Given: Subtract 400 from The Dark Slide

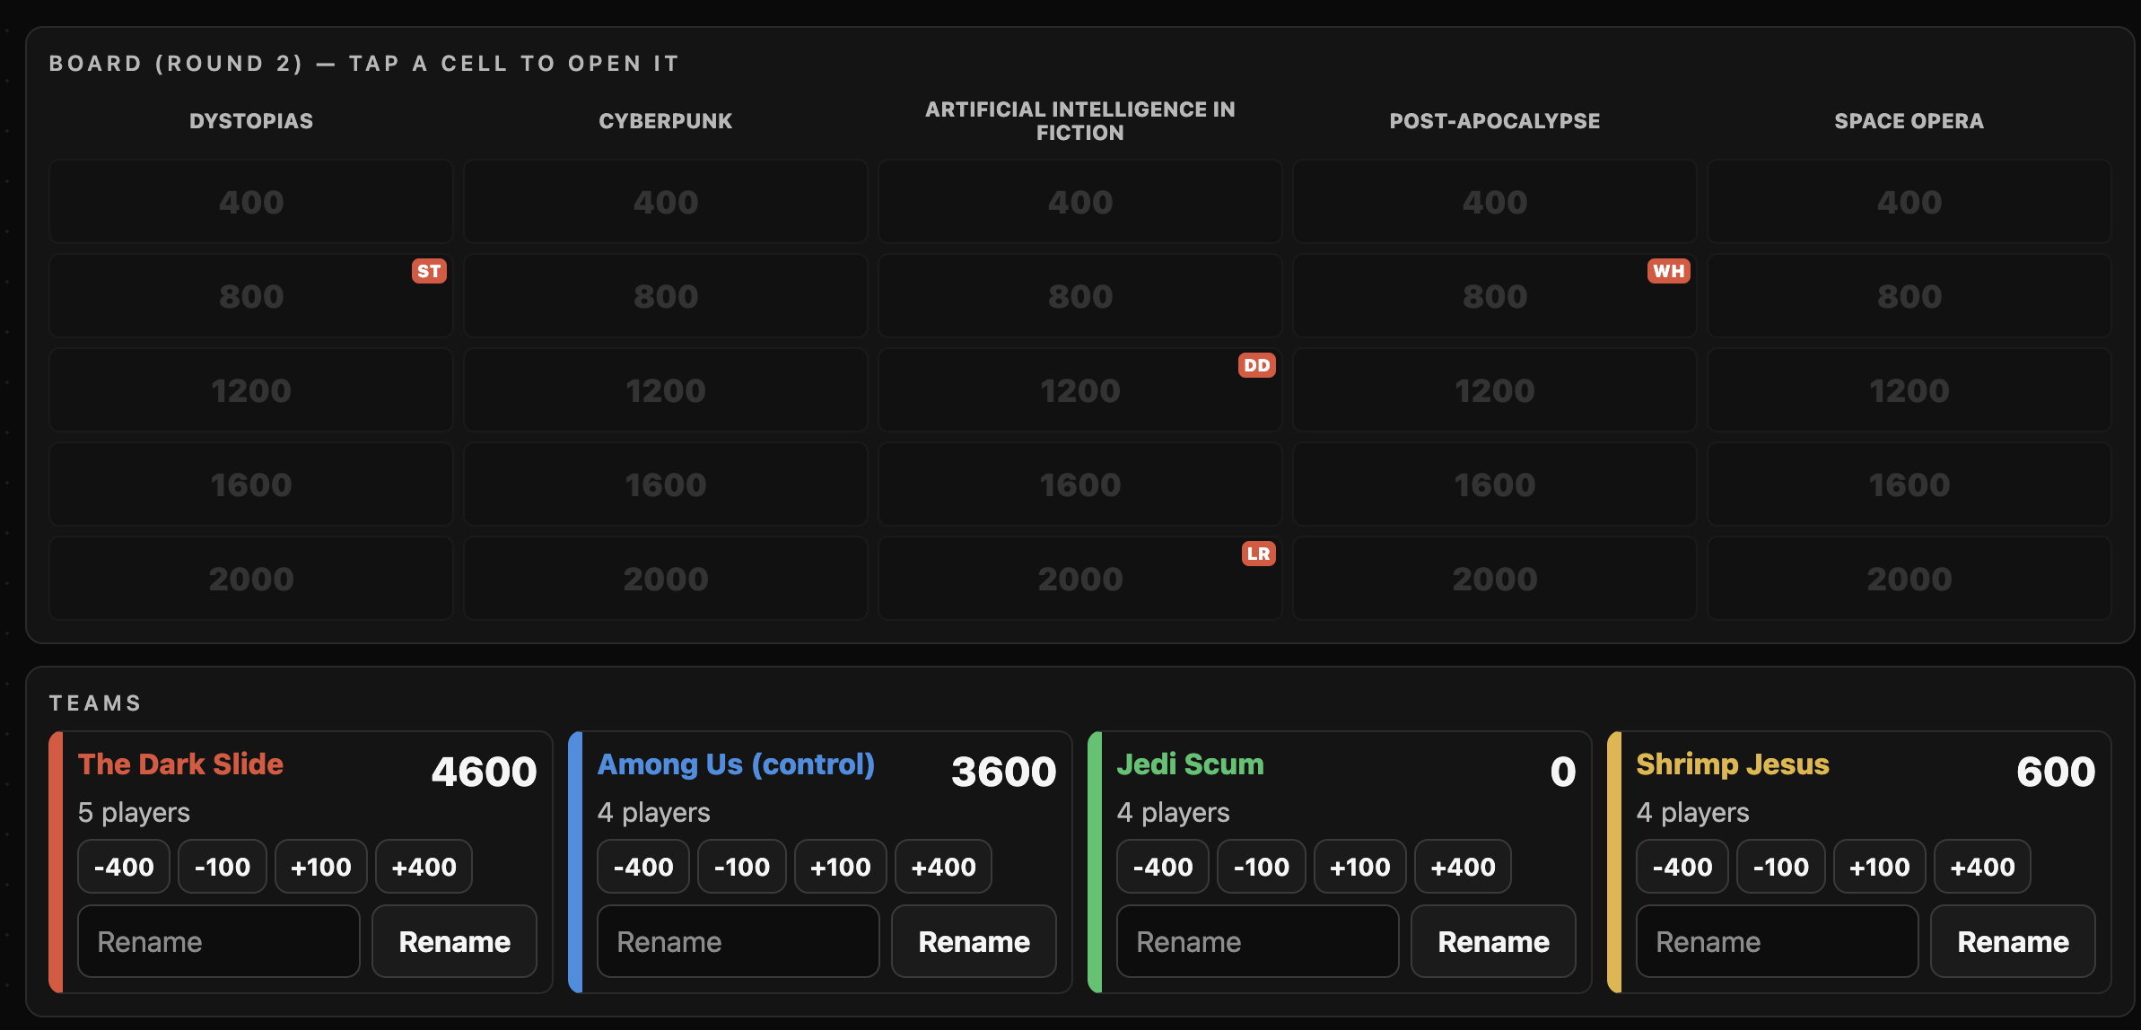Looking at the screenshot, I should (124, 867).
